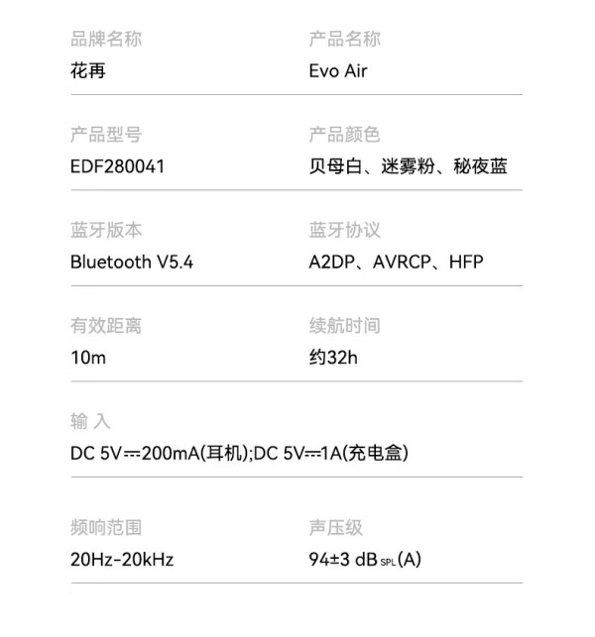Click the Bluetooth V5.4 version text
Screen dimensions: 595x637
(132, 262)
